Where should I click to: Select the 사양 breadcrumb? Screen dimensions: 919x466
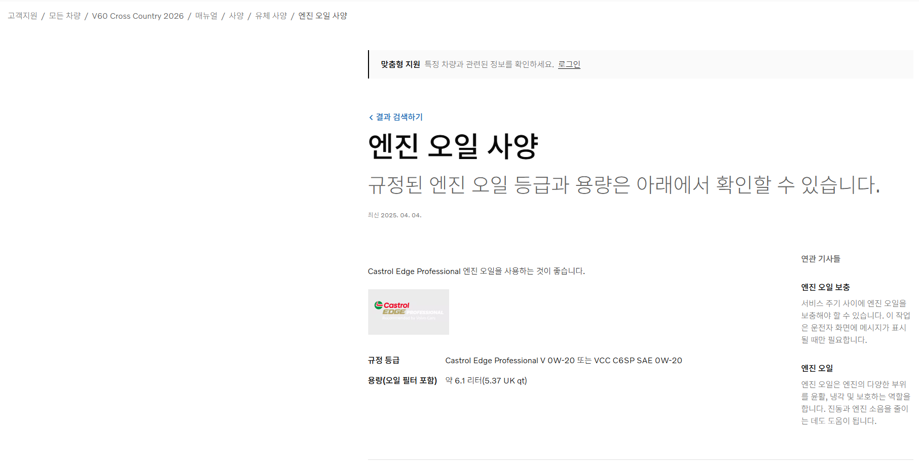point(236,16)
